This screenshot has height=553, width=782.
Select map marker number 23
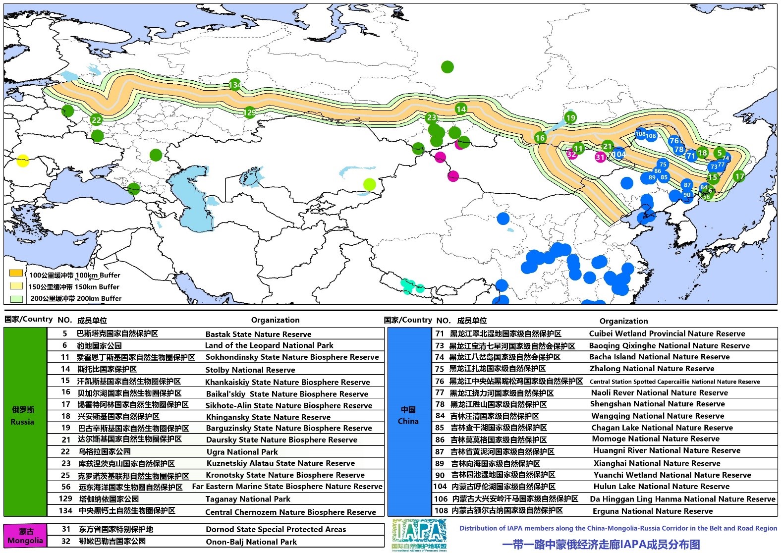(432, 117)
